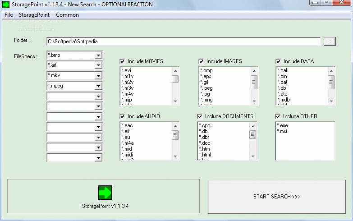The width and height of the screenshot is (353, 221).
Task: Open the *.aif FileSpecs dropdown
Action: click(x=98, y=65)
